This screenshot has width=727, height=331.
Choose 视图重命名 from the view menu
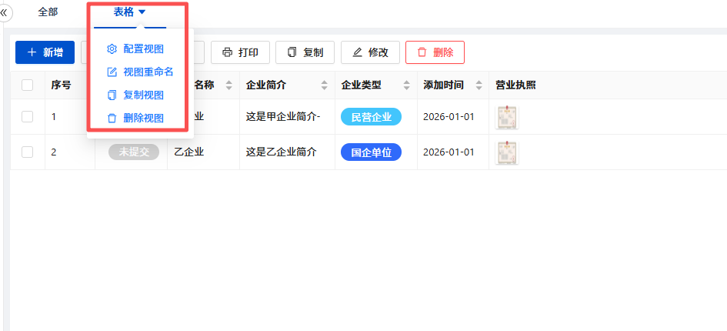pyautogui.click(x=148, y=72)
